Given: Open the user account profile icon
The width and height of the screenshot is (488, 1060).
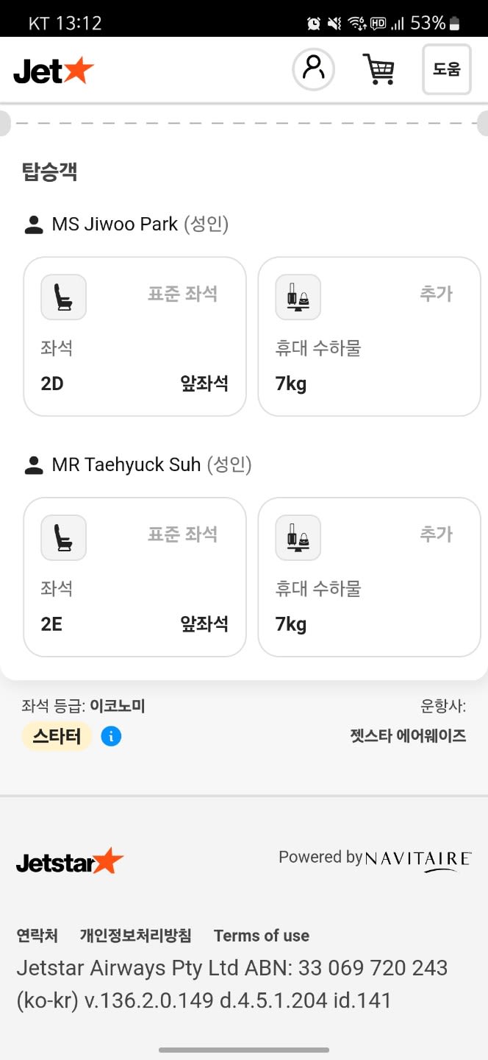Looking at the screenshot, I should coord(314,69).
